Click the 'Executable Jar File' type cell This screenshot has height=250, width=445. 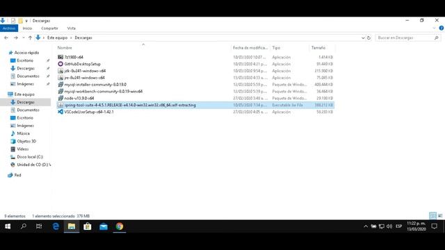point(287,105)
